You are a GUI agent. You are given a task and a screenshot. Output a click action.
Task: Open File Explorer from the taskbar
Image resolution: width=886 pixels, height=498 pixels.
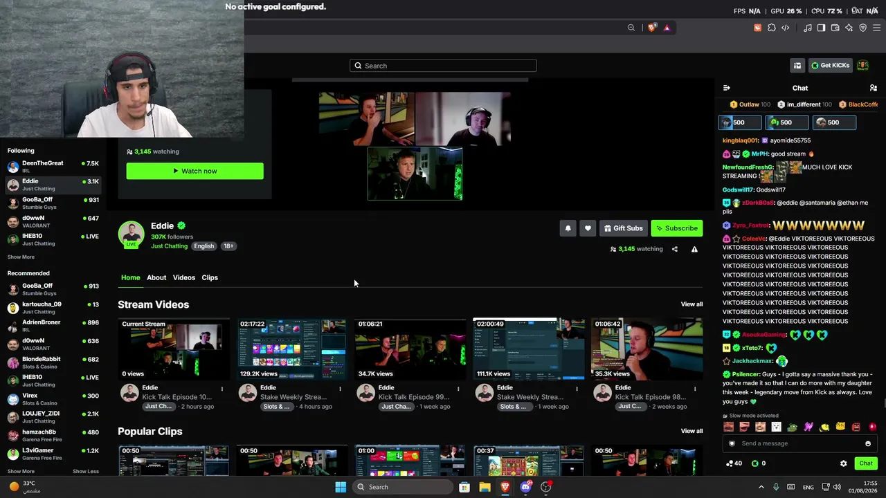tap(485, 487)
